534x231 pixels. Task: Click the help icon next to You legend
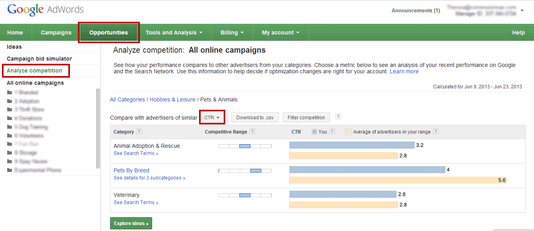(332, 132)
